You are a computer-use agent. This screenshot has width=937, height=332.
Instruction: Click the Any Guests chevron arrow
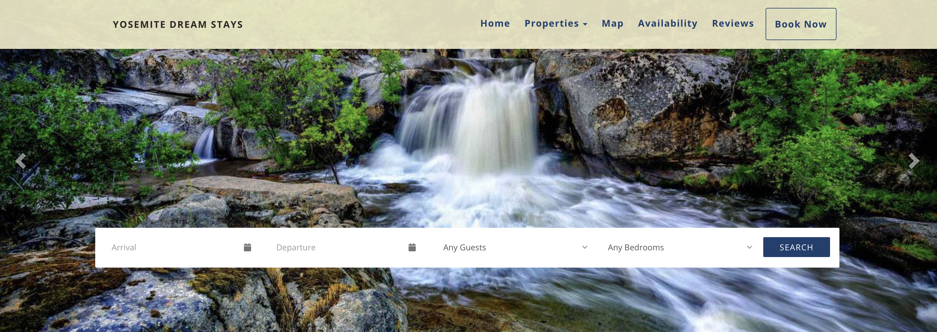coord(585,247)
